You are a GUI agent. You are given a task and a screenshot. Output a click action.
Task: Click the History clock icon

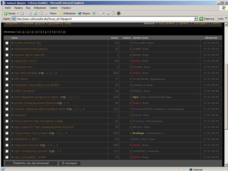coord(94,13)
